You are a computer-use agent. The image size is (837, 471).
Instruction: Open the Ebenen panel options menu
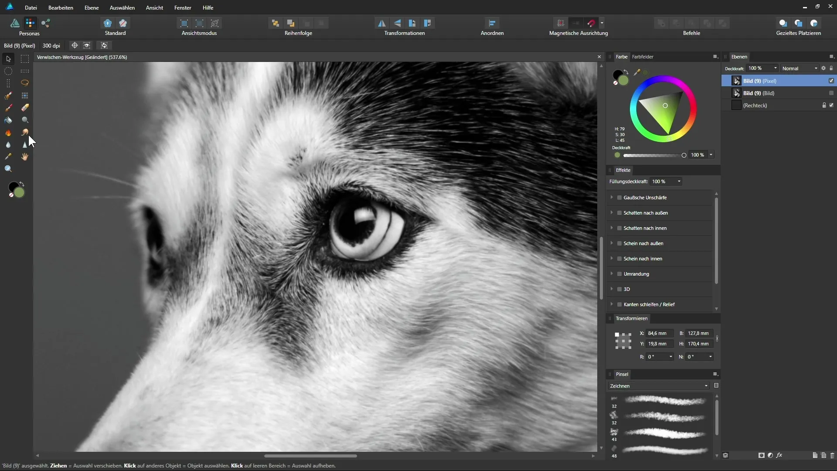point(831,57)
